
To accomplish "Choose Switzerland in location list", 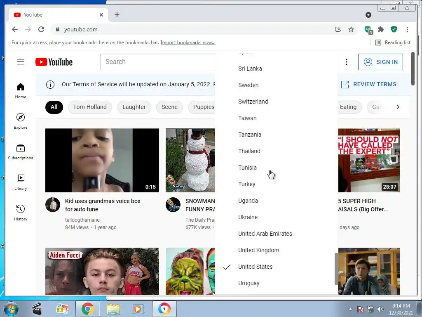I will pyautogui.click(x=277, y=102).
